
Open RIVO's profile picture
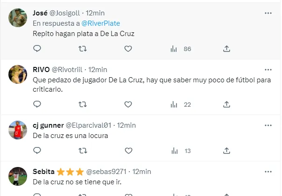[18, 75]
